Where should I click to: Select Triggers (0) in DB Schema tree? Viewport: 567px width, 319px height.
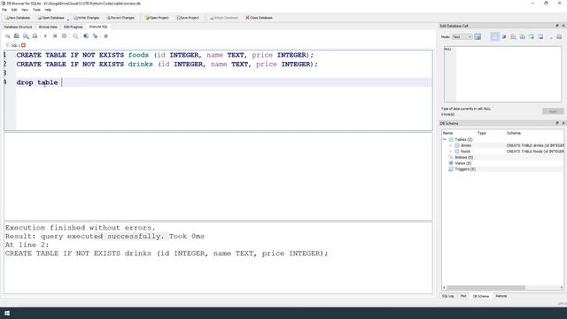coord(465,169)
